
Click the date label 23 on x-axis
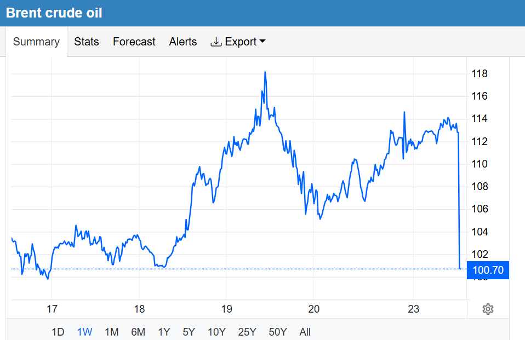pos(413,309)
